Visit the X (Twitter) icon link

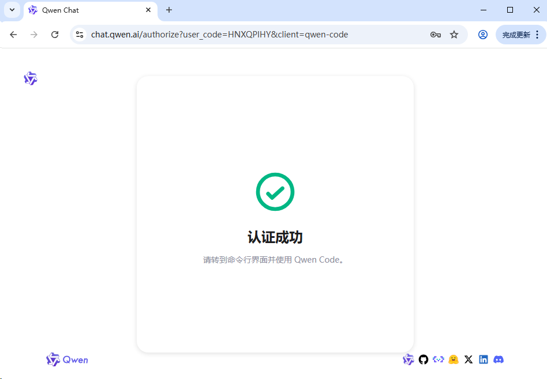[469, 359]
